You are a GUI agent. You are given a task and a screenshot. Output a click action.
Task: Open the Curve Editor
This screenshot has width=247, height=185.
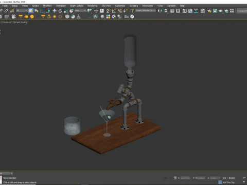pos(190,11)
